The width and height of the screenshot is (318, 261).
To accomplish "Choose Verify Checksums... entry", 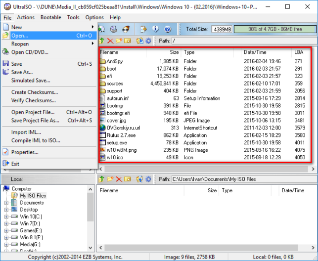I will tap(49, 100).
